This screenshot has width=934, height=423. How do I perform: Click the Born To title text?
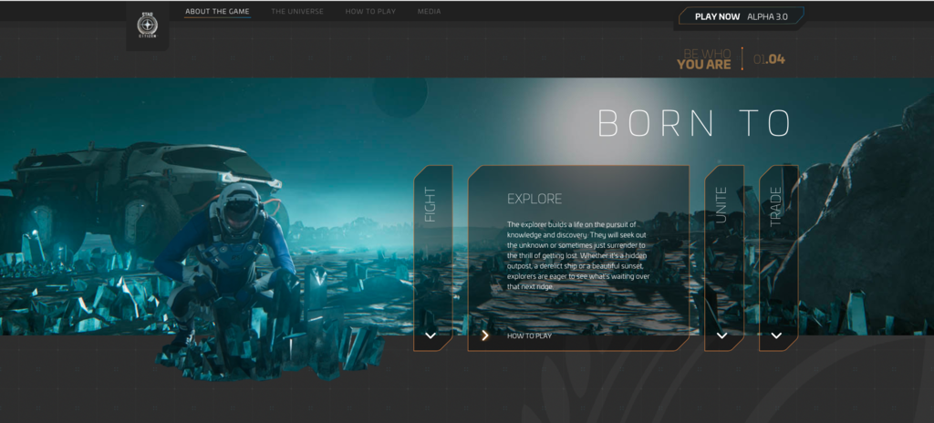pyautogui.click(x=693, y=123)
